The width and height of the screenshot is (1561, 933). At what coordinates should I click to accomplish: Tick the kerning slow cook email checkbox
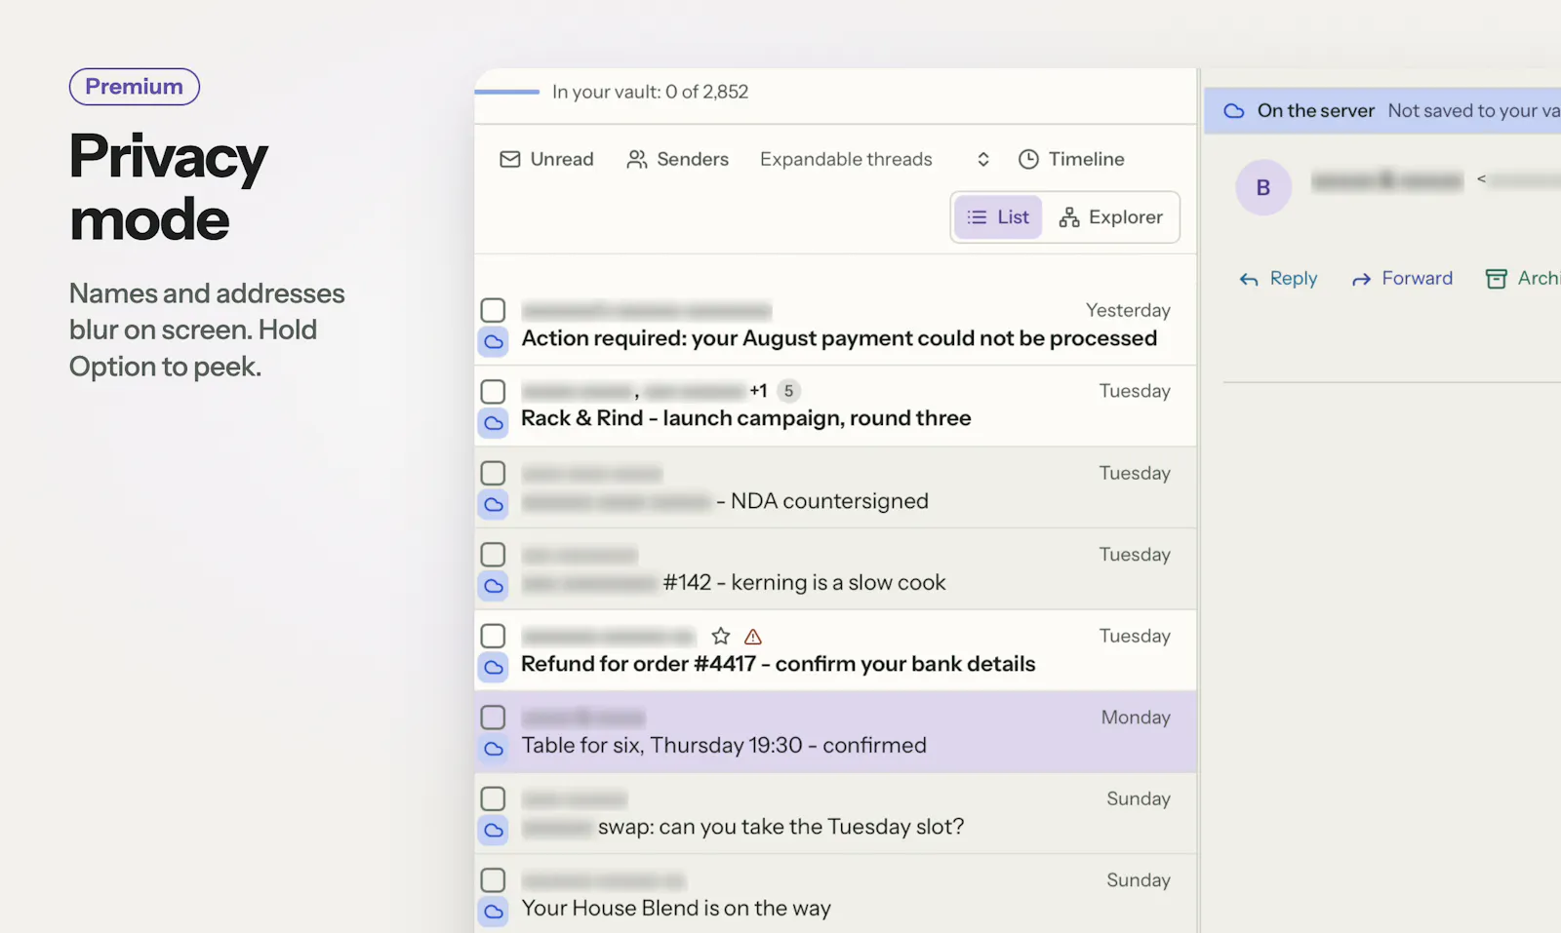[x=493, y=554]
